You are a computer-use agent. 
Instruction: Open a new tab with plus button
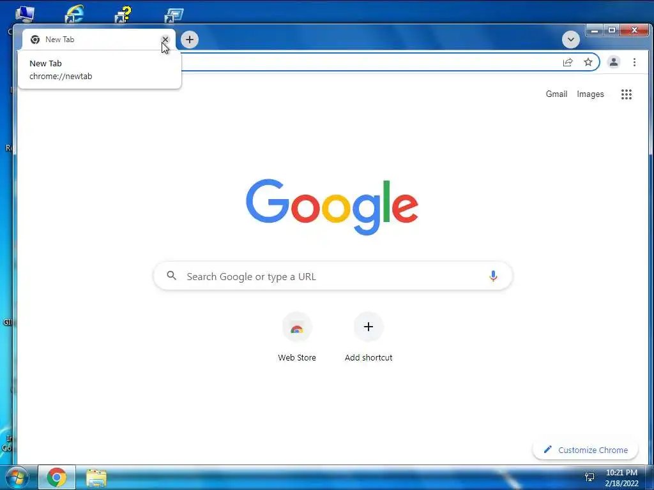190,40
